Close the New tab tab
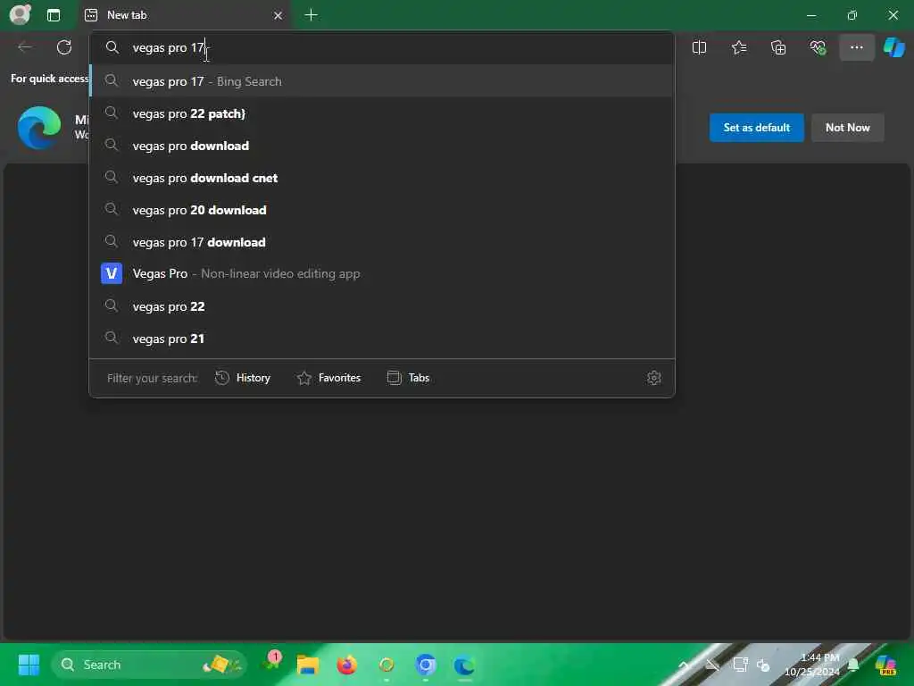Screen dimensions: 914x686 click(278, 16)
